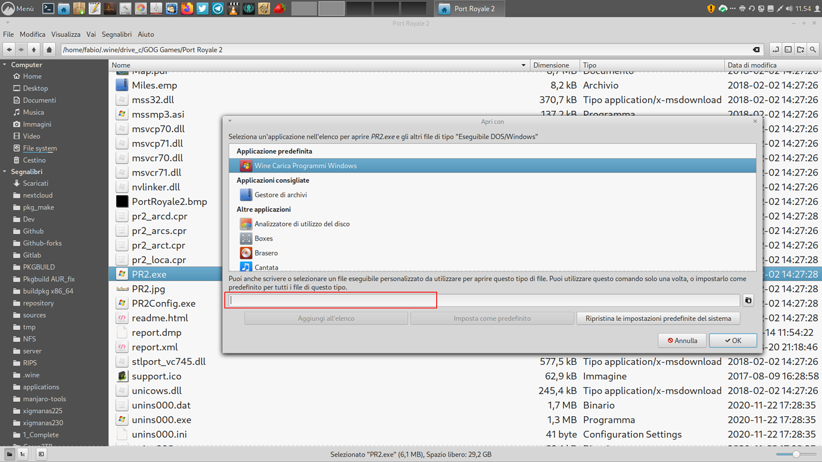
Task: Show tree view in the sidebar
Action: [22, 454]
